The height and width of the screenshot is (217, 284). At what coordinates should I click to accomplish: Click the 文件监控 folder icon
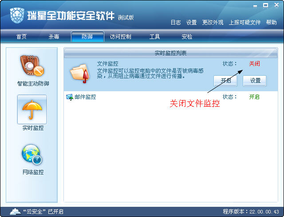[80, 74]
